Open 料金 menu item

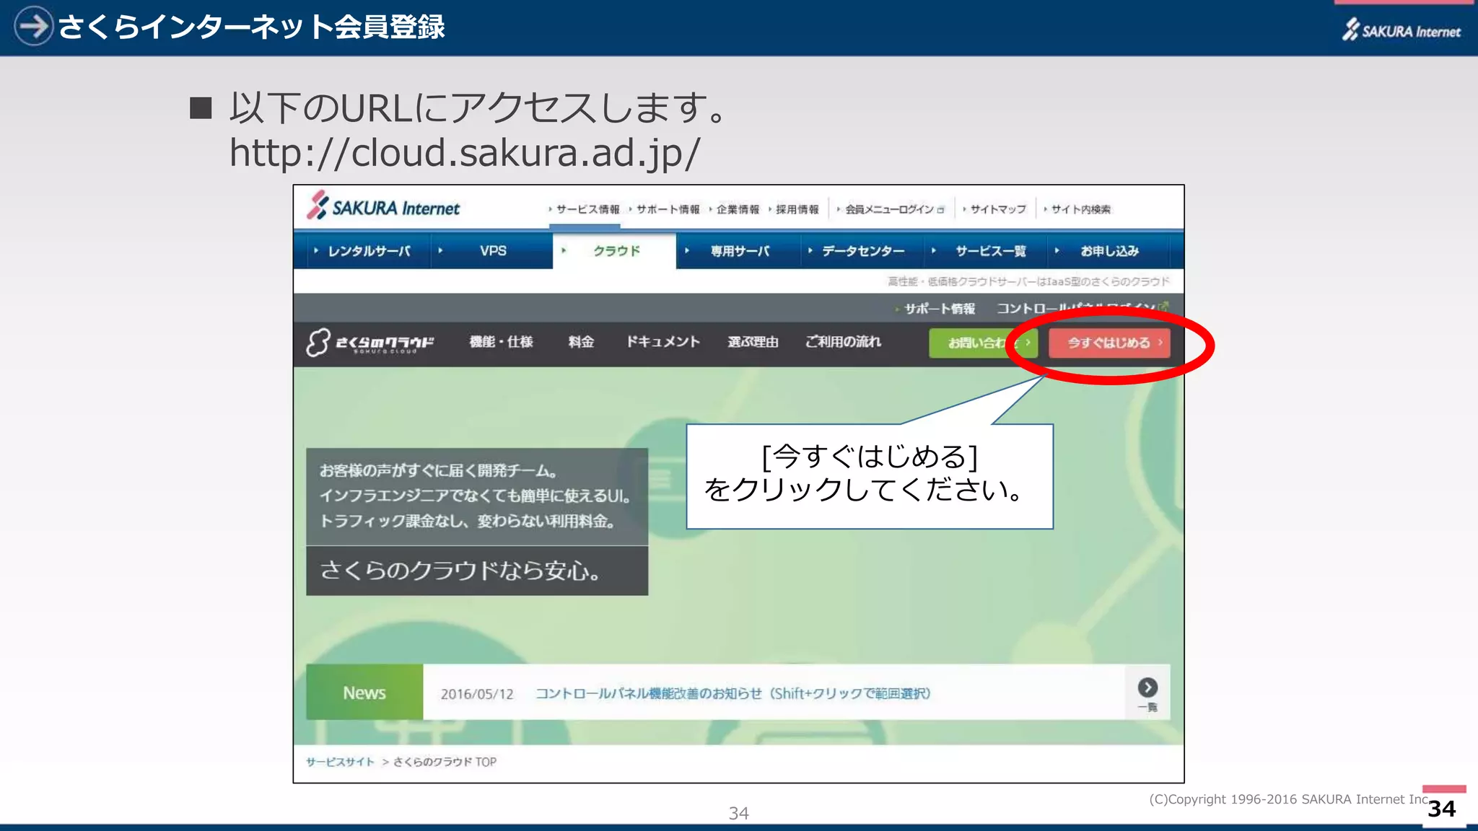pyautogui.click(x=581, y=342)
